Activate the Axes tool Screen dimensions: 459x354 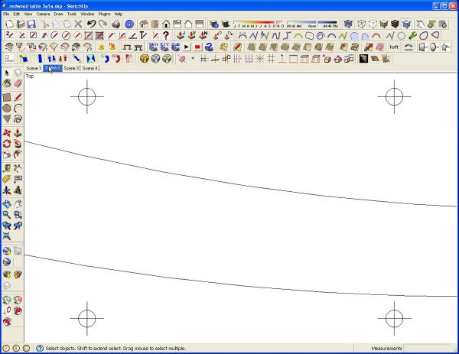pyautogui.click(x=7, y=190)
